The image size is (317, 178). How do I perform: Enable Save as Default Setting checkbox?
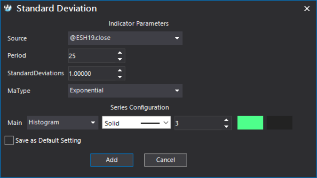[x=9, y=140]
